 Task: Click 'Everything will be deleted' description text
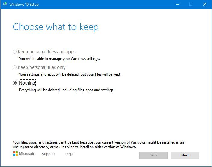(67, 90)
